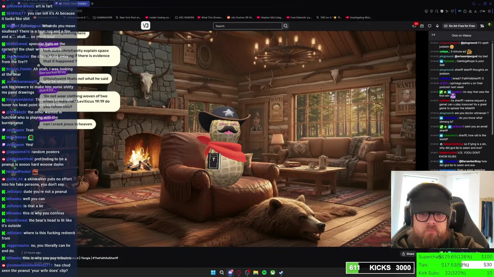The image size is (494, 277).
Task: Click the SEGFAULTT chat message
Action: tap(39, 16)
